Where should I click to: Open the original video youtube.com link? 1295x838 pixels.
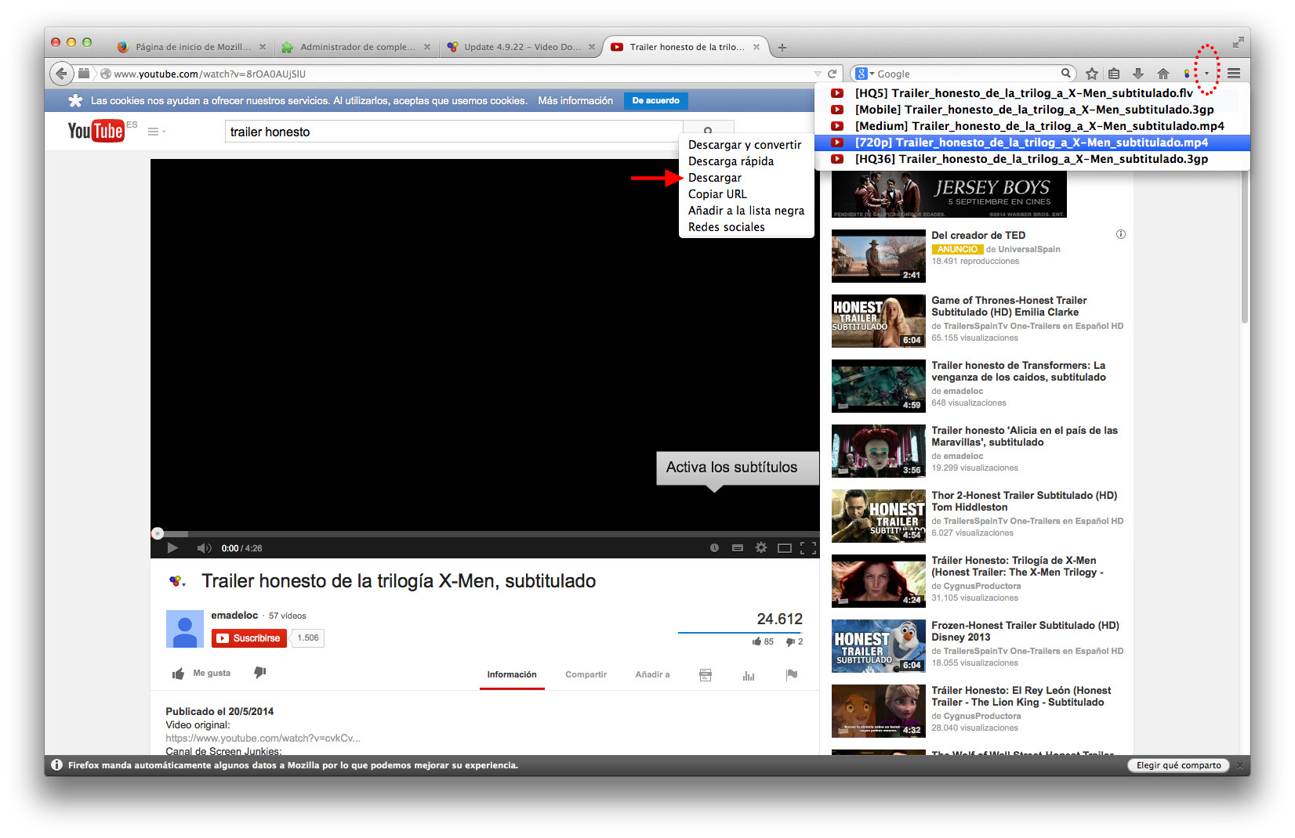coord(263,738)
